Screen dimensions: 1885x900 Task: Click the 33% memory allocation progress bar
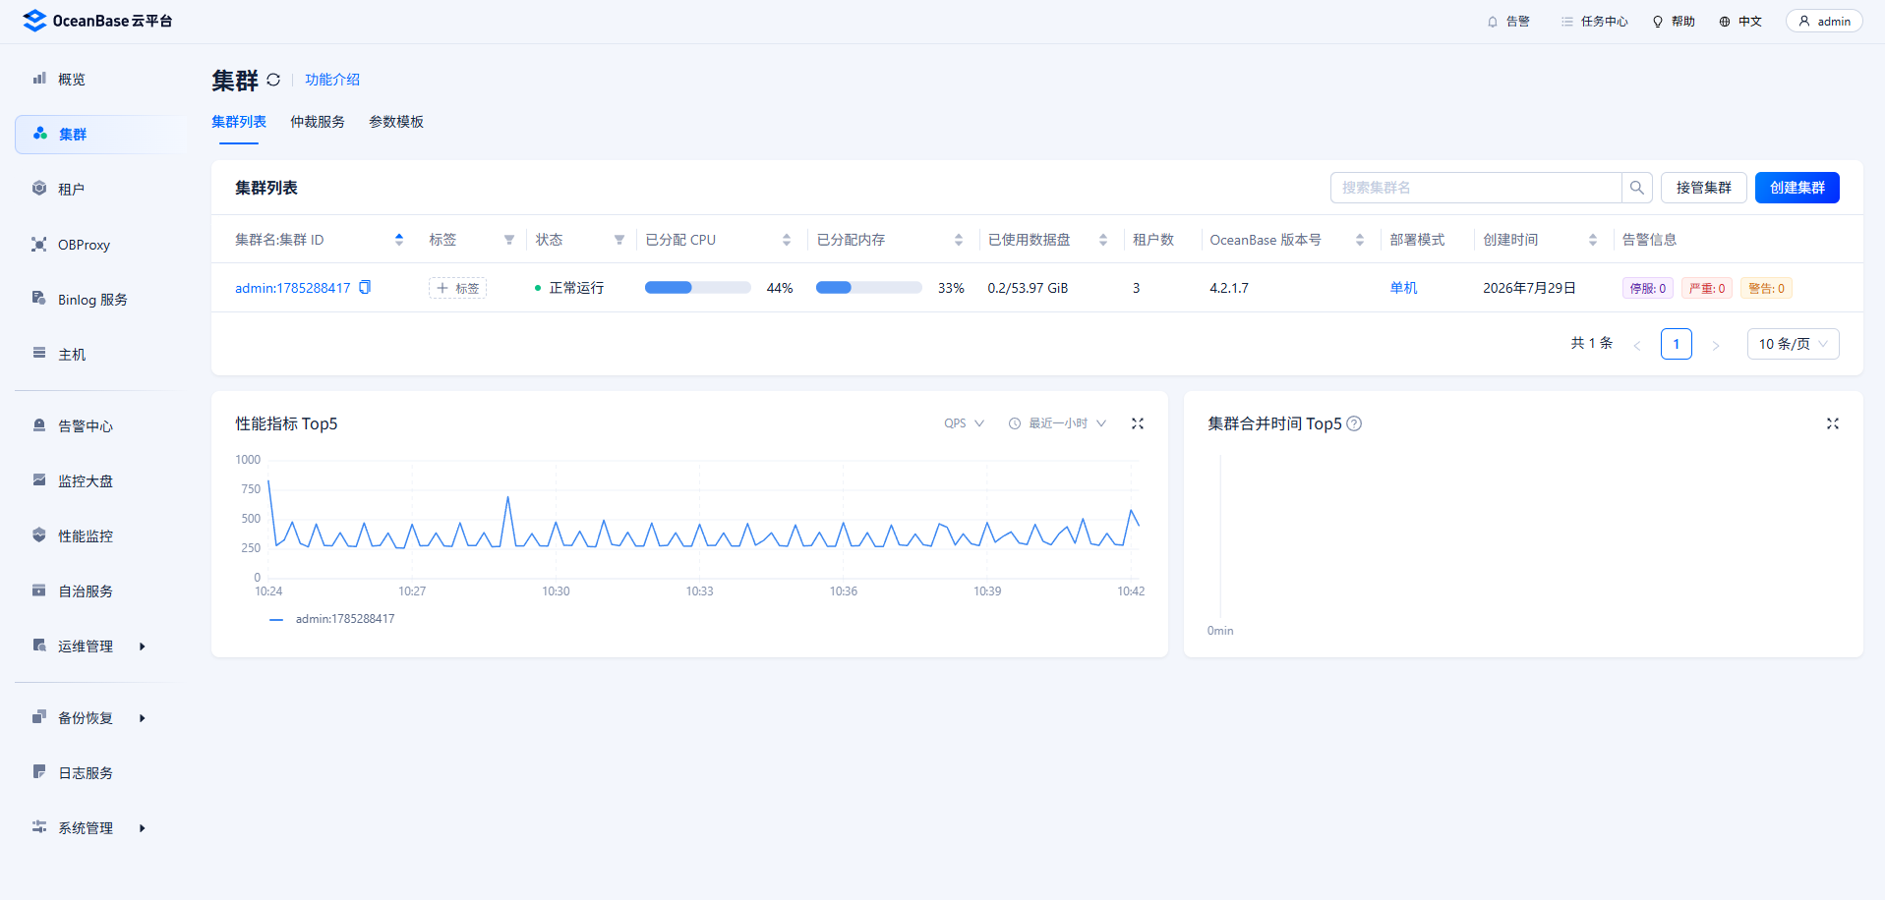pos(869,288)
